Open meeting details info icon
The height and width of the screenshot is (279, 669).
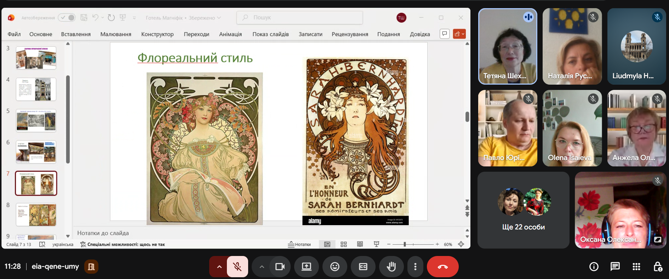coord(594,267)
